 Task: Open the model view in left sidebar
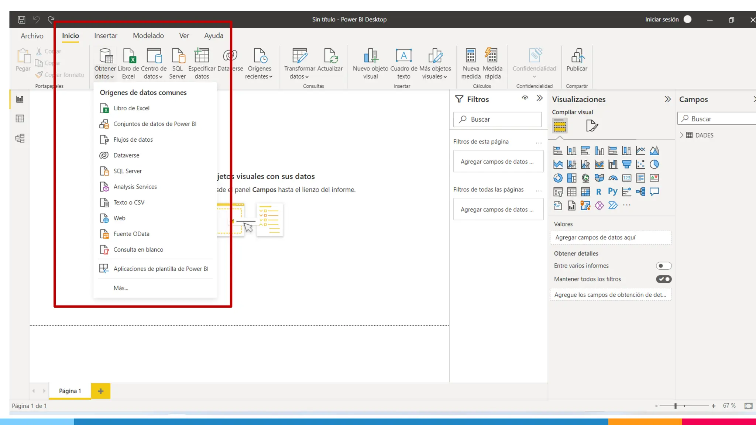(x=20, y=138)
